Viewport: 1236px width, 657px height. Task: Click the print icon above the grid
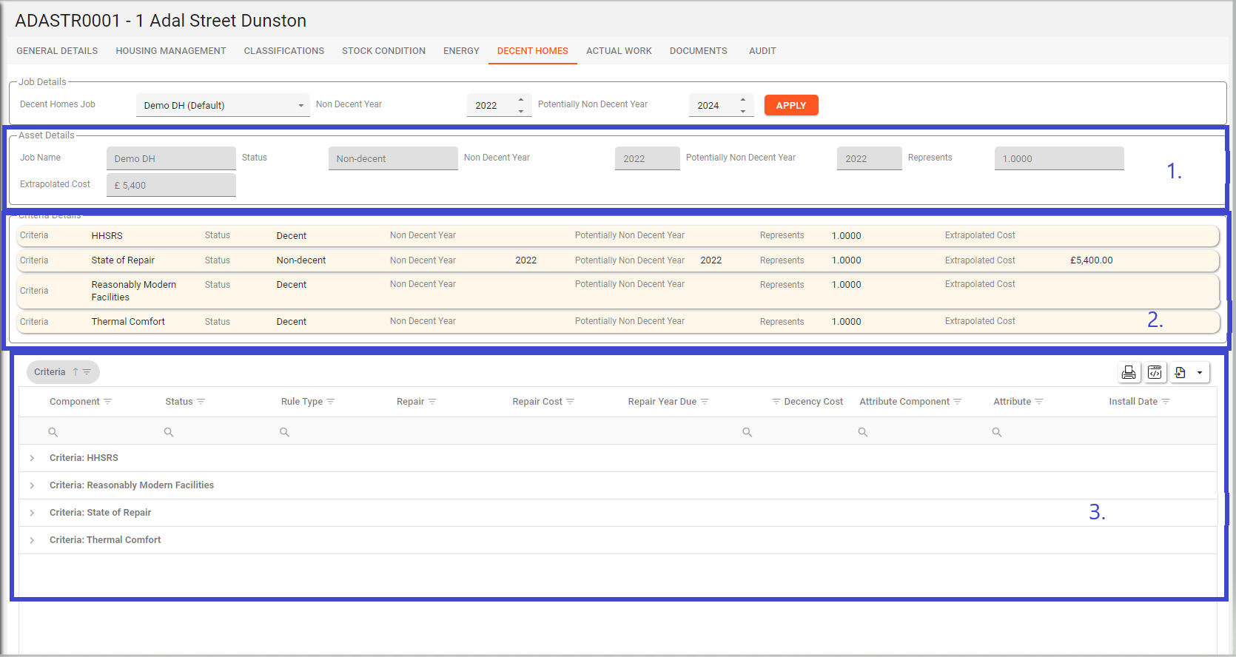[x=1129, y=373]
